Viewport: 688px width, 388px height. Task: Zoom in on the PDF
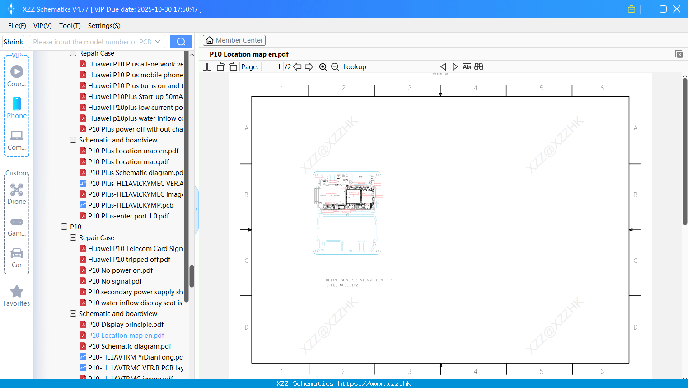coord(323,66)
